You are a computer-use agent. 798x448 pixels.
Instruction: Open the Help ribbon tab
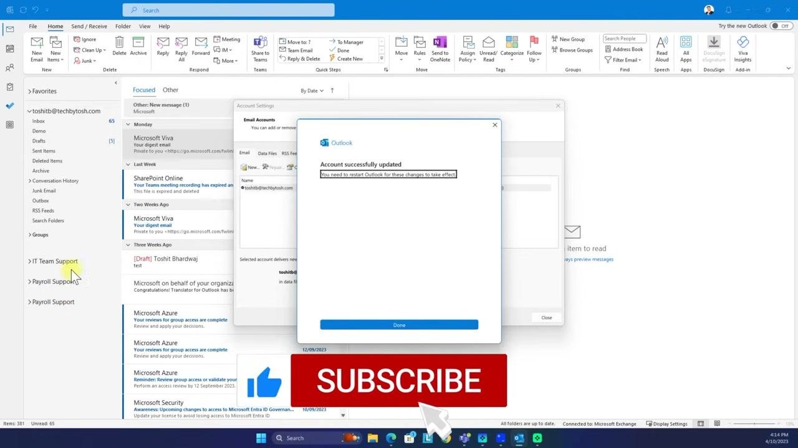click(x=164, y=26)
